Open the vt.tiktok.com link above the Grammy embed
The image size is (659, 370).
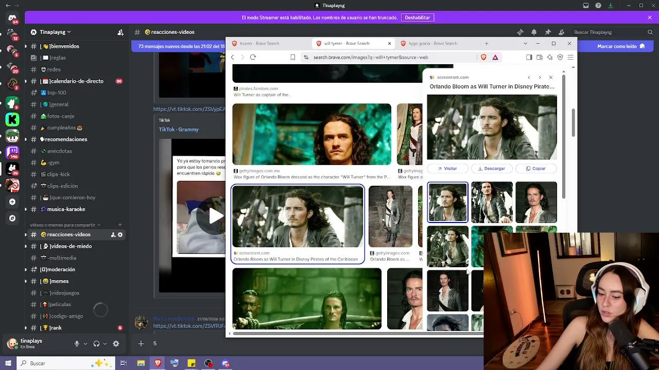point(188,109)
